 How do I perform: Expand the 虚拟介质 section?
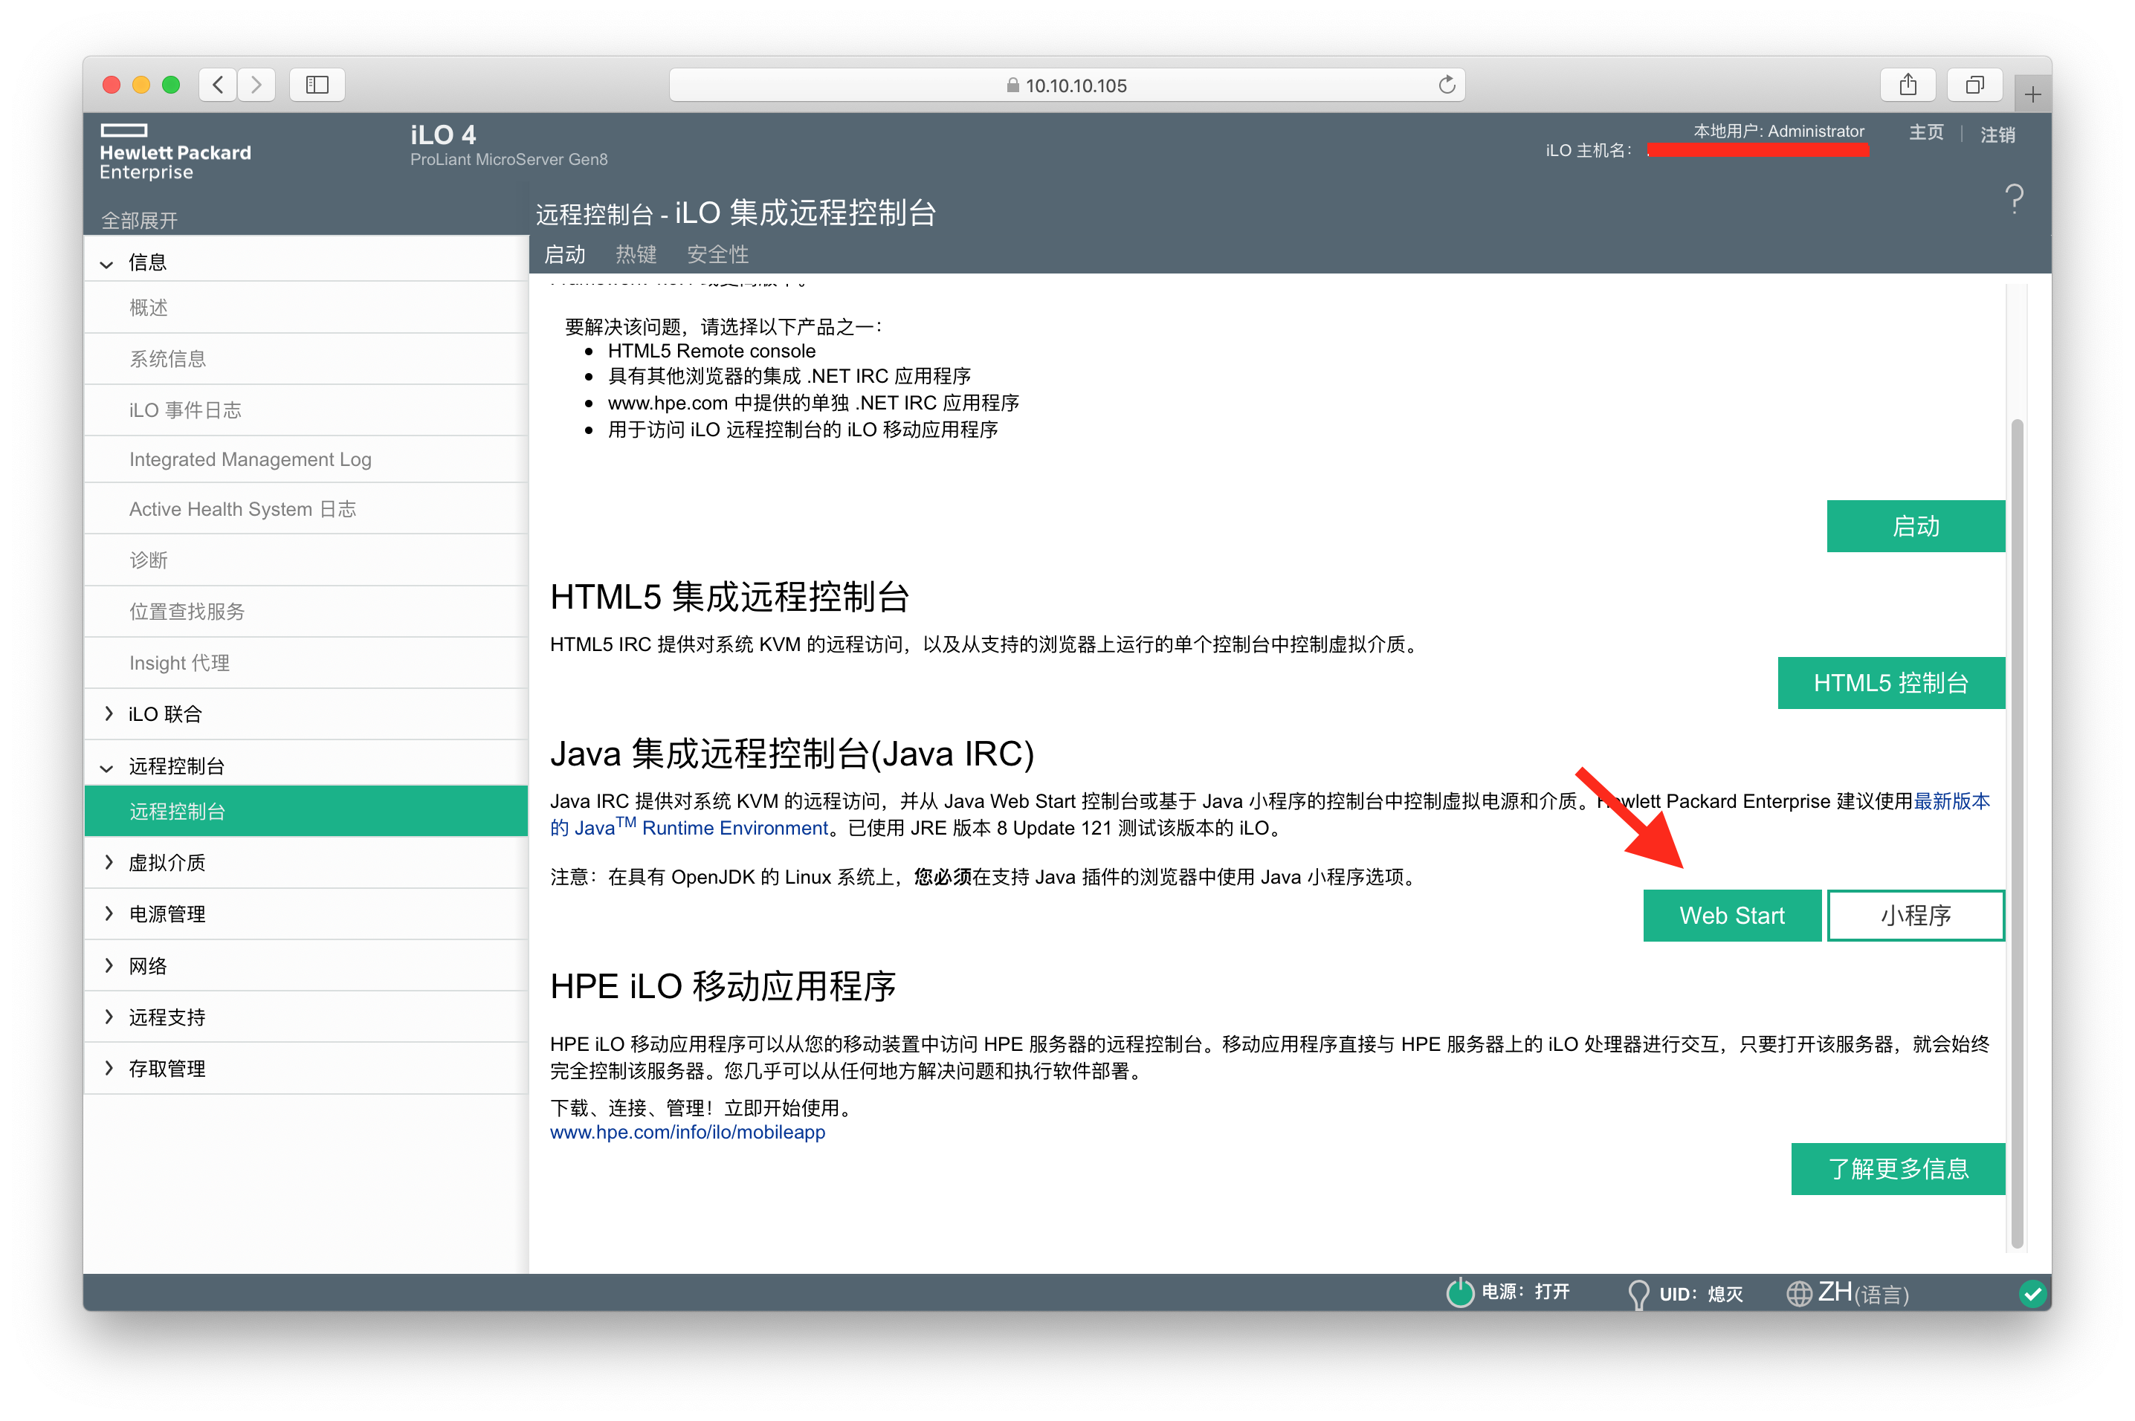pyautogui.click(x=109, y=862)
